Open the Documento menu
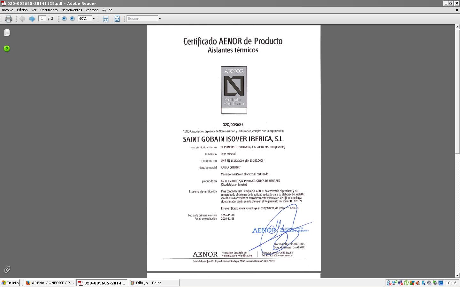 (x=49, y=10)
